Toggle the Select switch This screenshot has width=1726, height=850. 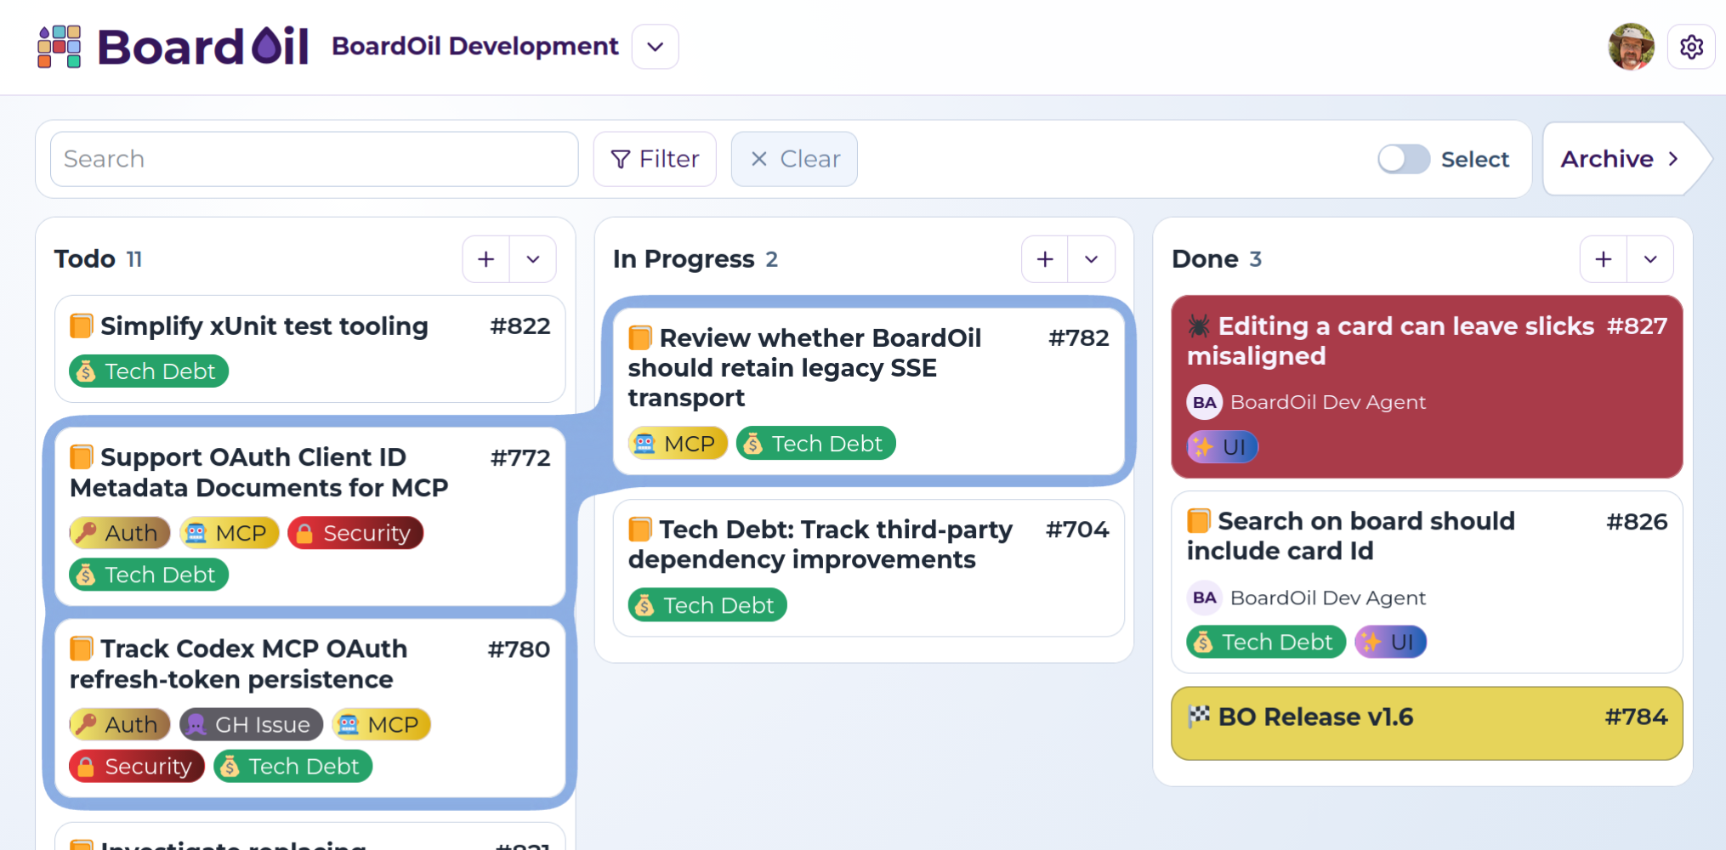[x=1404, y=159]
